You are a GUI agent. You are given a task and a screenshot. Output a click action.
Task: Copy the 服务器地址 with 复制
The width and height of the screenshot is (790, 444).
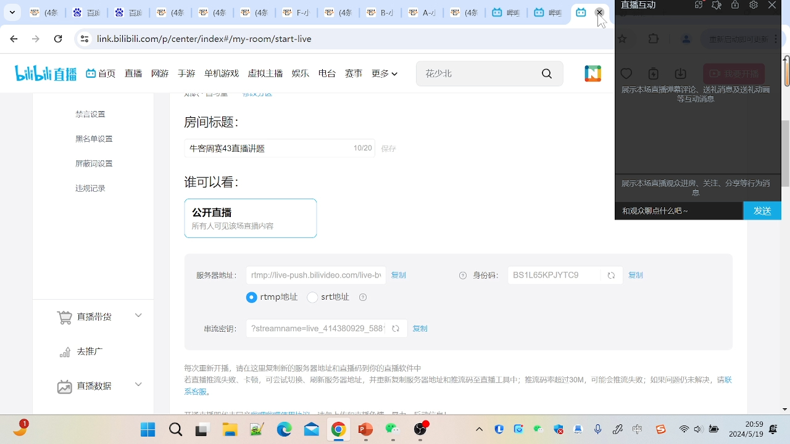tap(399, 276)
